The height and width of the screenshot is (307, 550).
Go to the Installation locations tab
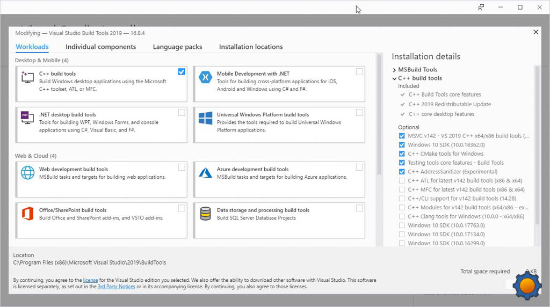click(250, 47)
